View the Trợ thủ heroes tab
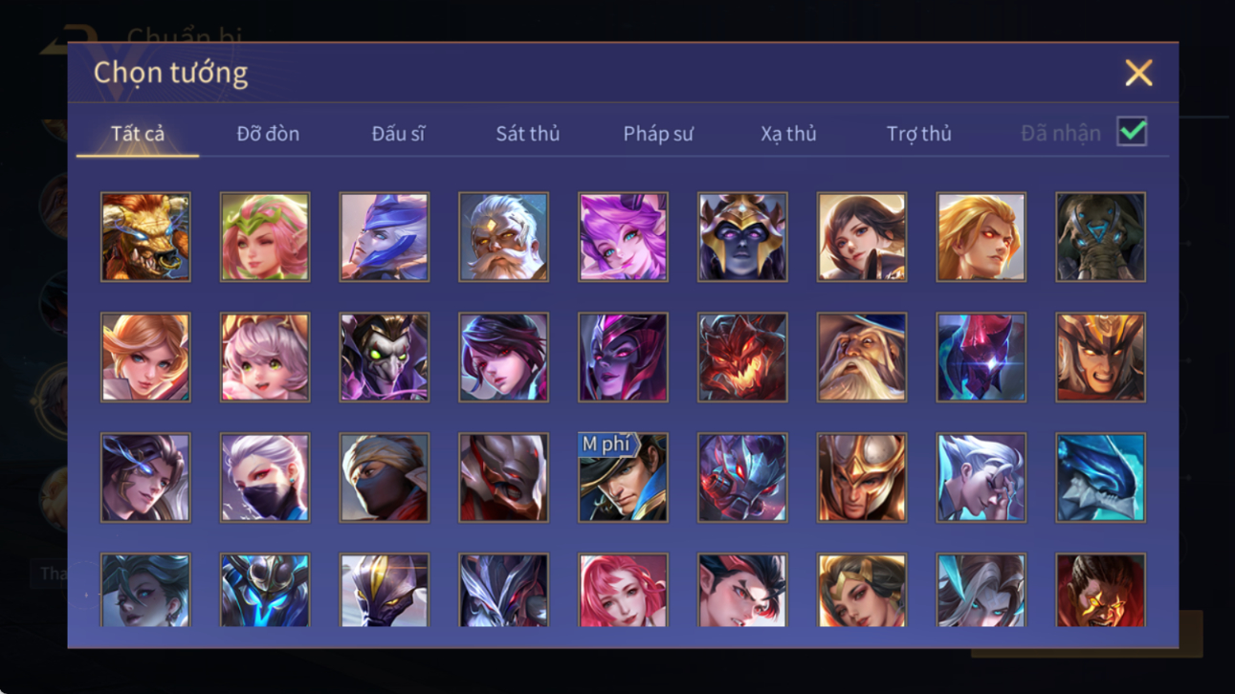 point(918,134)
